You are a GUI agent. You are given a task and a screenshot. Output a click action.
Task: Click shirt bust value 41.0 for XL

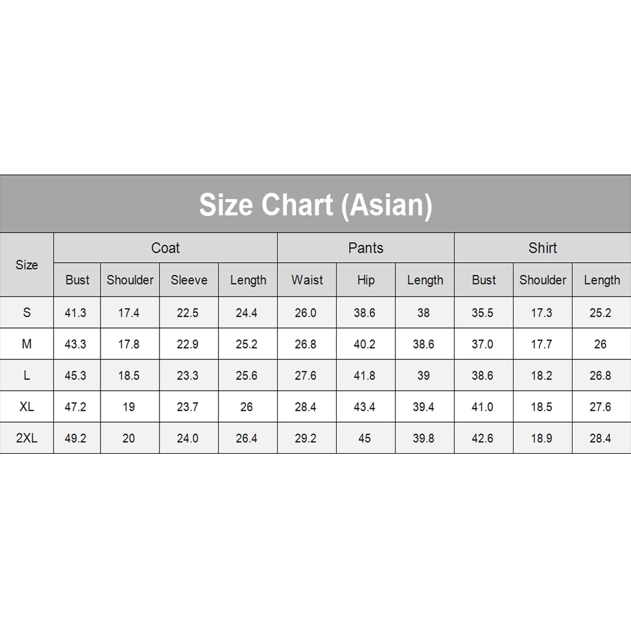[482, 407]
